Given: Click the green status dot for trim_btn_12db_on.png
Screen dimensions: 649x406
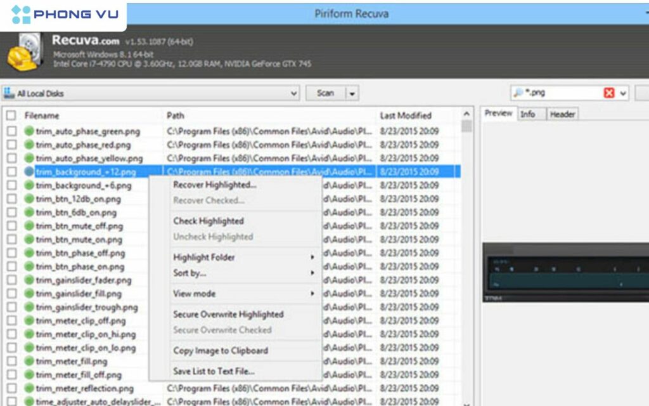Looking at the screenshot, I should (x=30, y=199).
